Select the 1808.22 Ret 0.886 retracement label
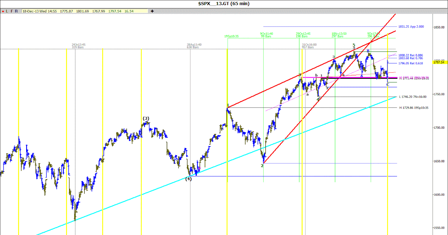Screen dimensions: 448x235 point(411,55)
